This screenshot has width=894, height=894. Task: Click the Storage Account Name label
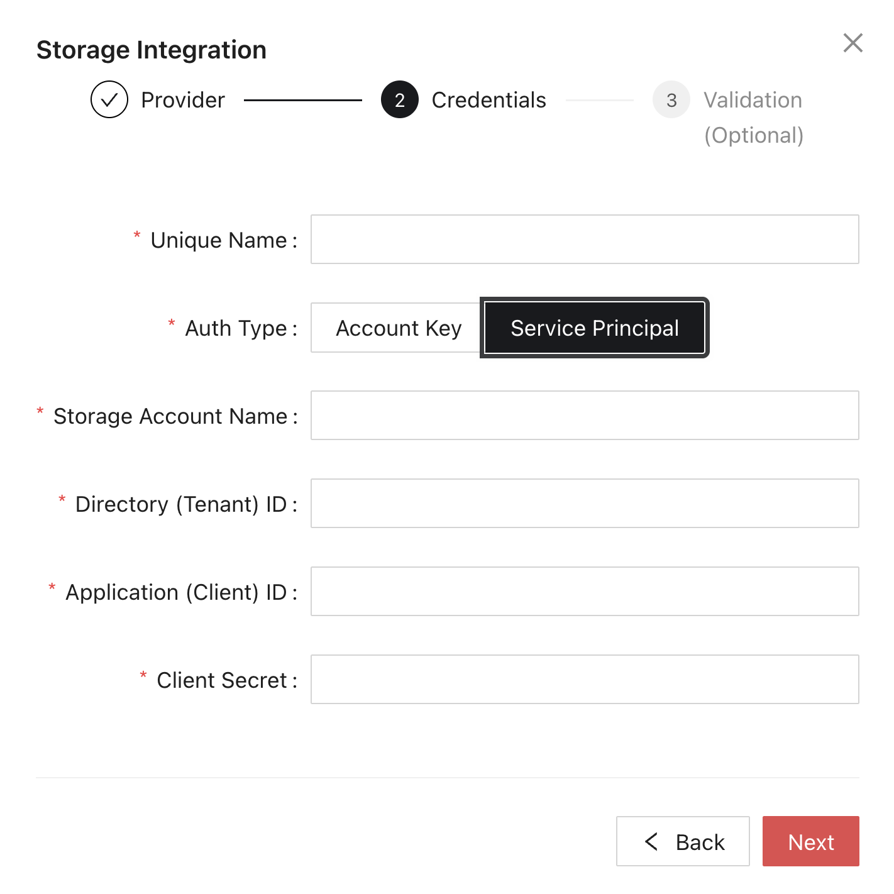tap(170, 416)
